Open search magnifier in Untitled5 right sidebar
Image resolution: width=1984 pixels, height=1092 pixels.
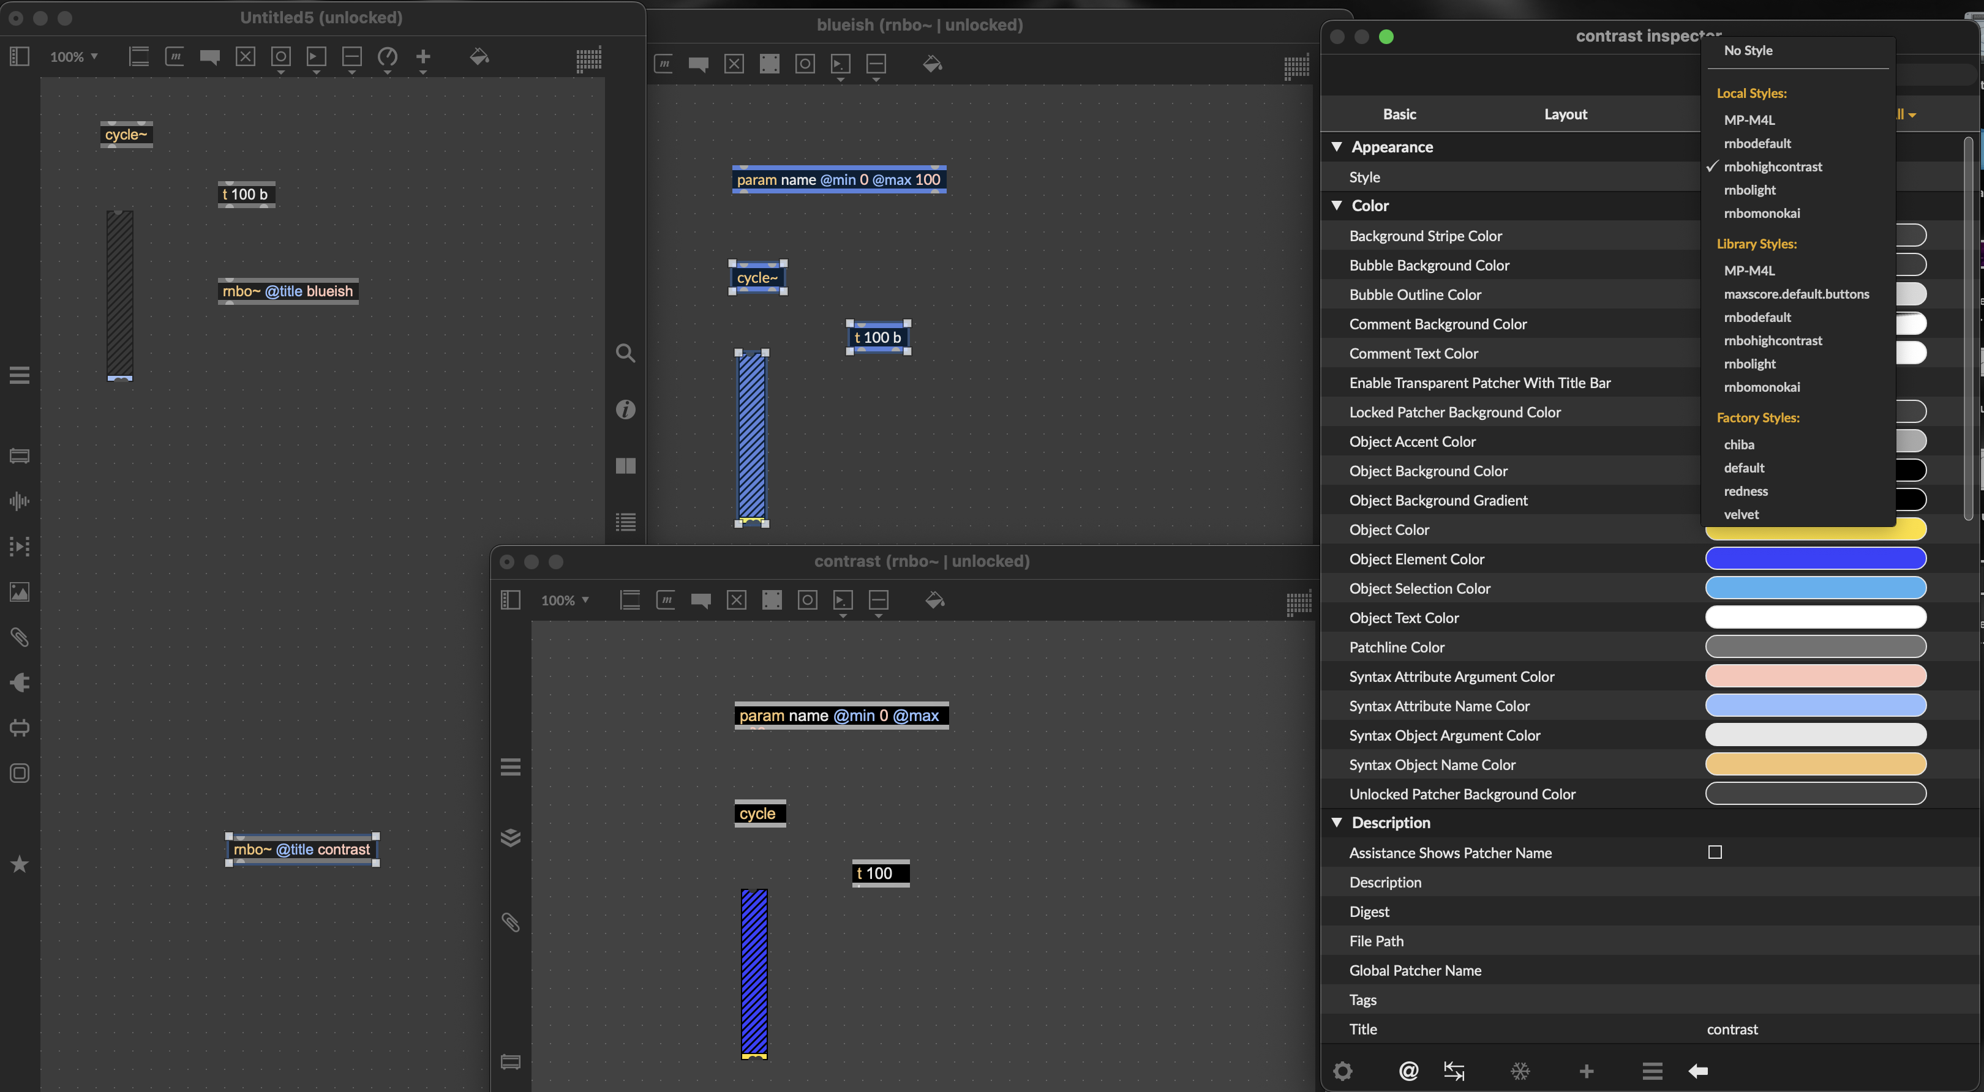(625, 353)
